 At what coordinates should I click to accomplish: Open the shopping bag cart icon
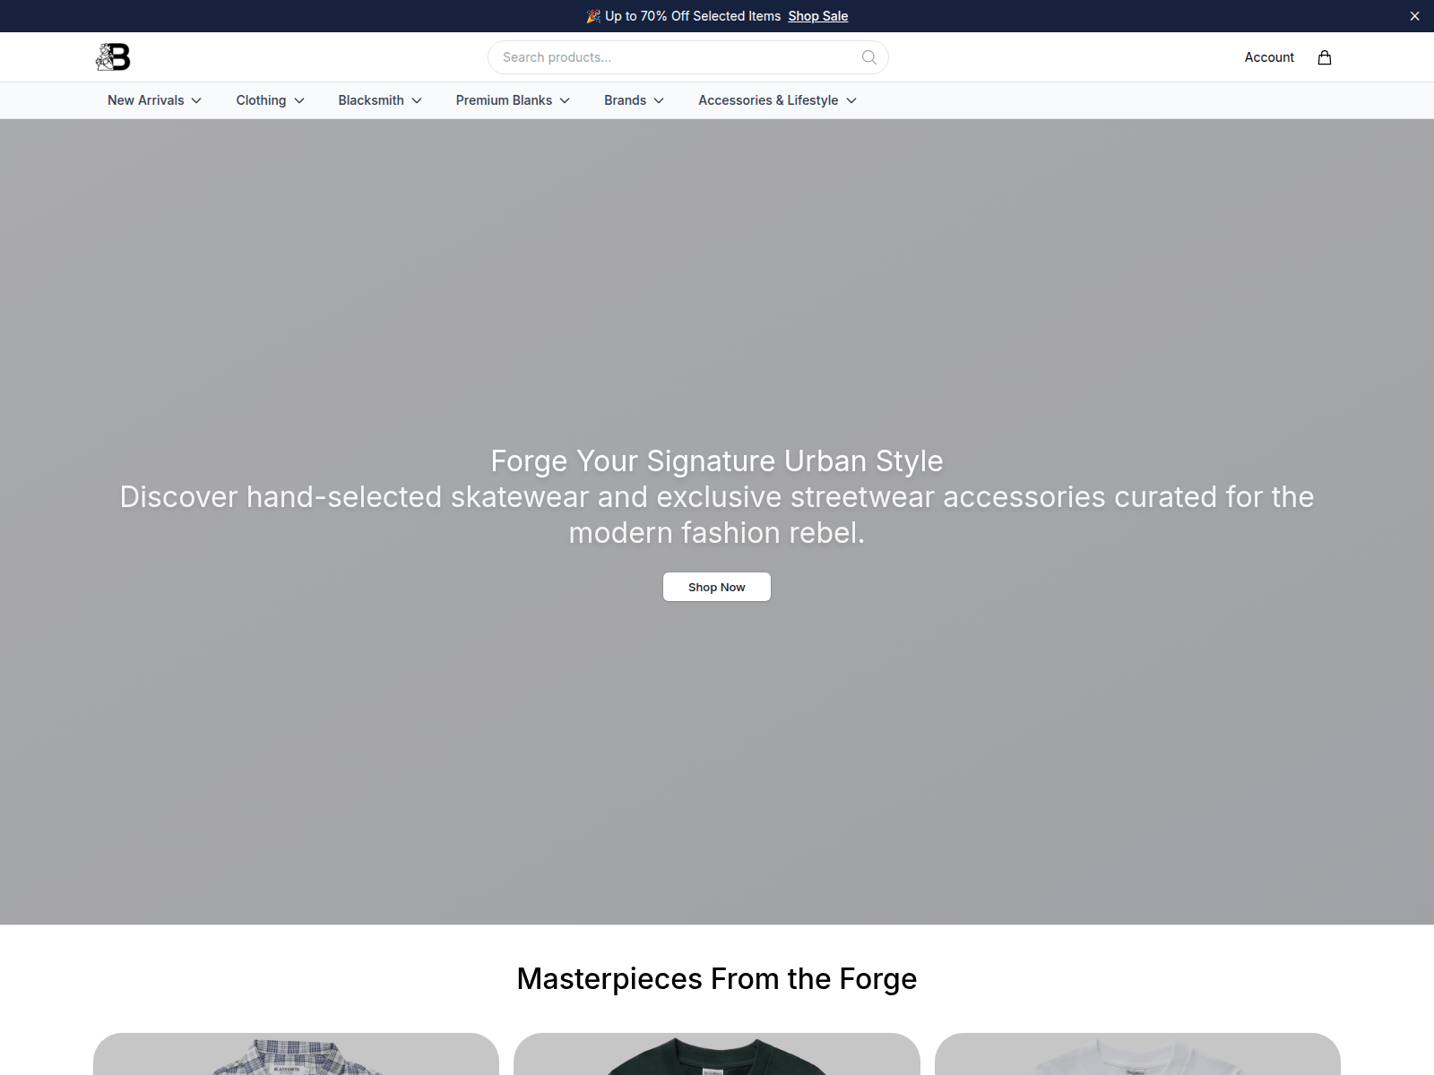coord(1324,57)
